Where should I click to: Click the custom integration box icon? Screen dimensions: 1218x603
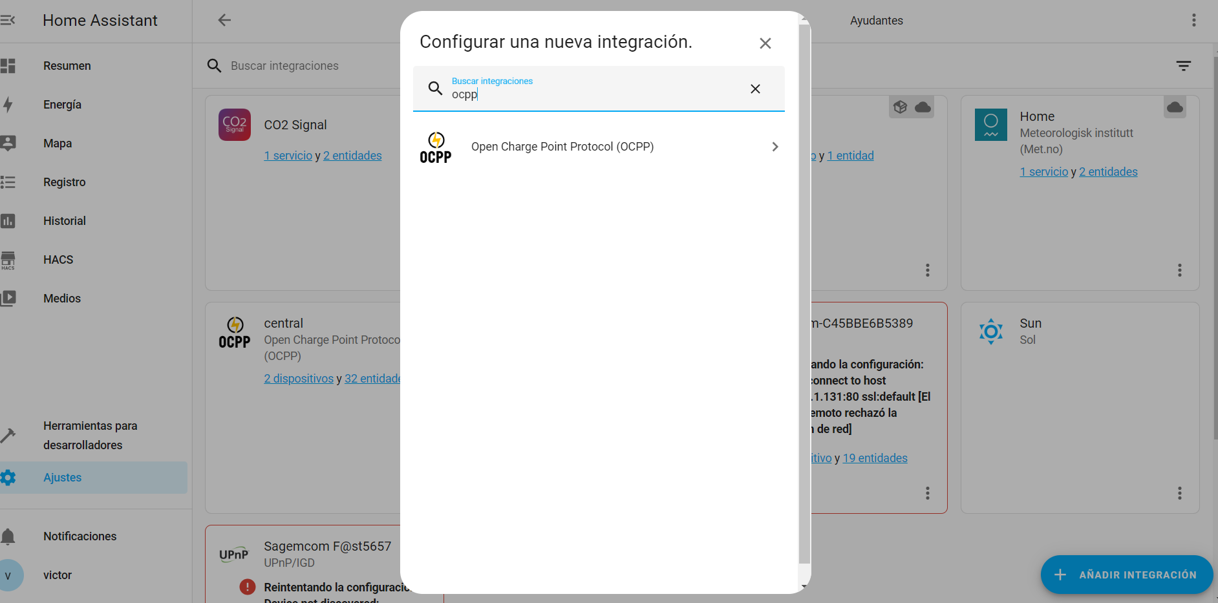click(x=901, y=107)
